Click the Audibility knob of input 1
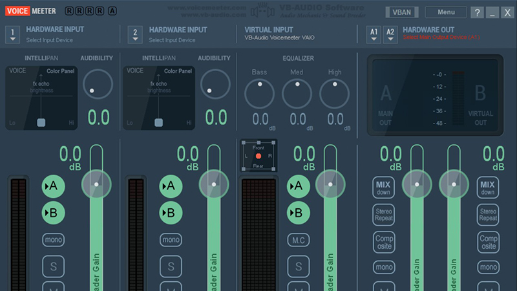The image size is (517, 291). pyautogui.click(x=98, y=84)
